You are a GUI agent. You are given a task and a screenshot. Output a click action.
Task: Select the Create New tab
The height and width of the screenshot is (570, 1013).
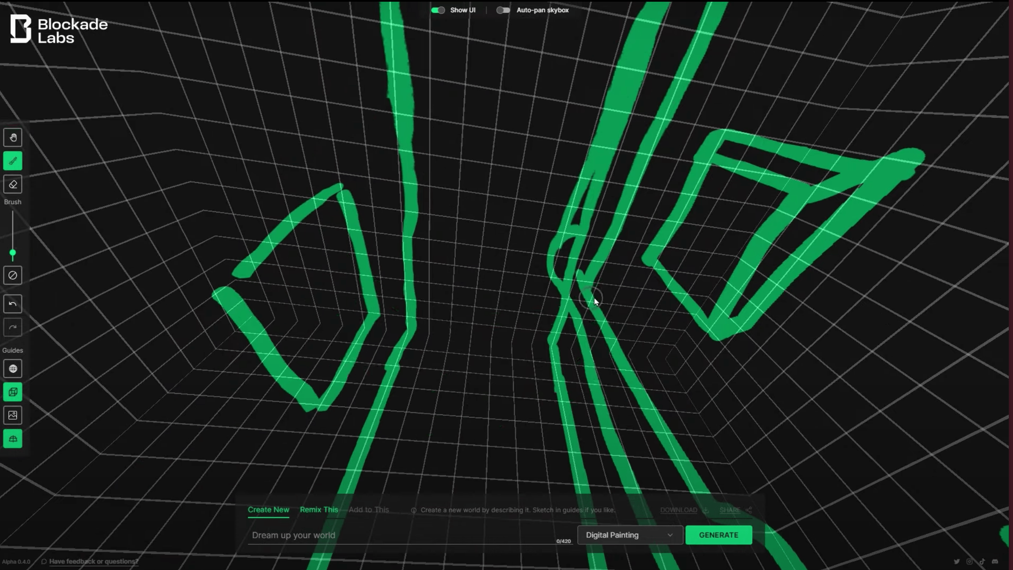coord(268,510)
